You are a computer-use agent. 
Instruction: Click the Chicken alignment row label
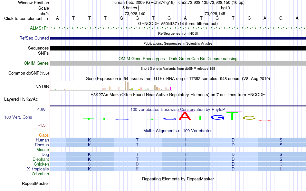click(41, 164)
